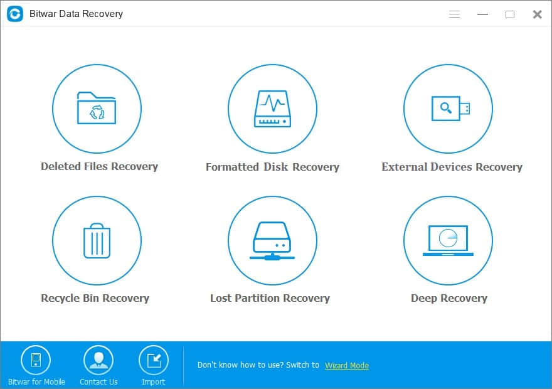552x389 pixels.
Task: Open Bitwar for Mobile icon
Action: tap(36, 360)
